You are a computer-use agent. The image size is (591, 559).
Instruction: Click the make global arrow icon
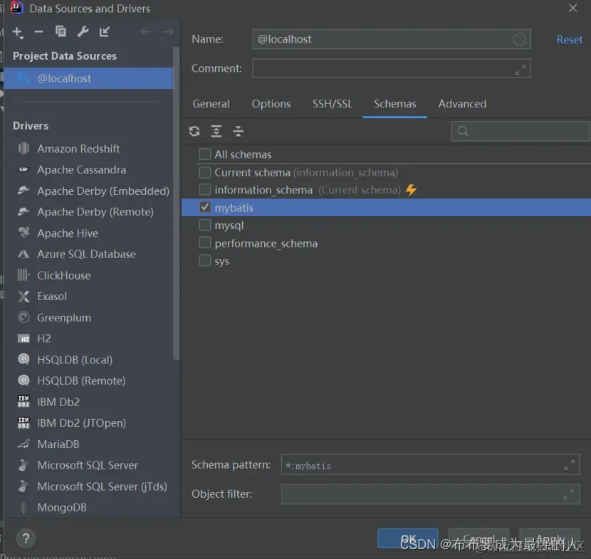click(105, 31)
